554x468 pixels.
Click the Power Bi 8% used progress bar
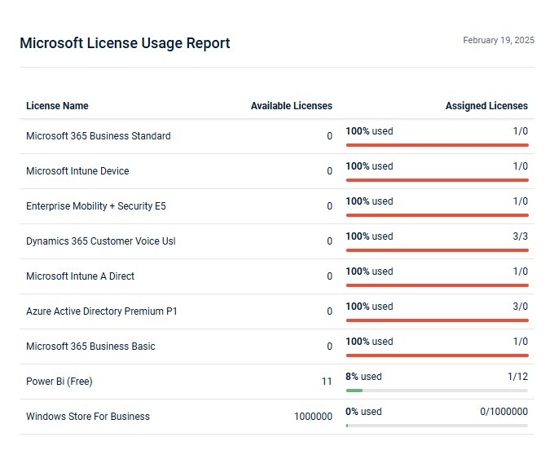[x=437, y=391]
